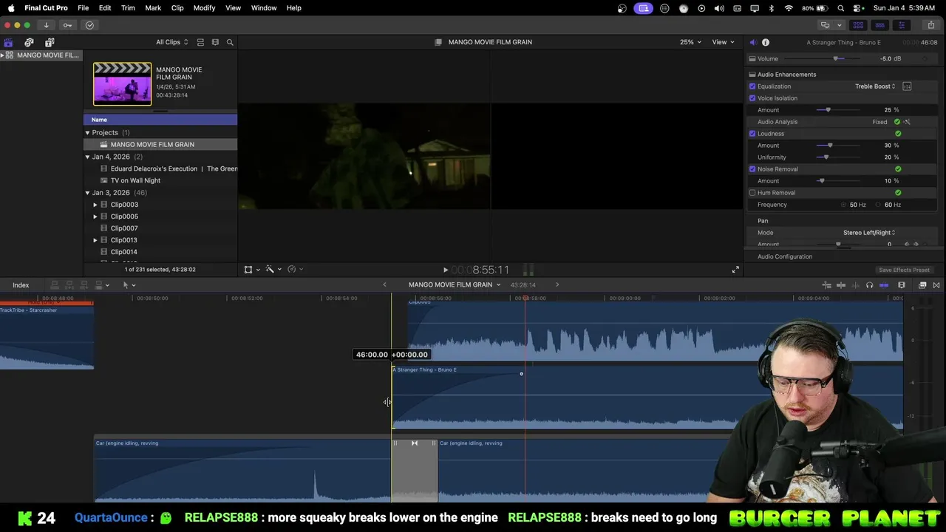The height and width of the screenshot is (532, 946).
Task: Click the Voice Isolation Amount slider
Action: click(828, 110)
